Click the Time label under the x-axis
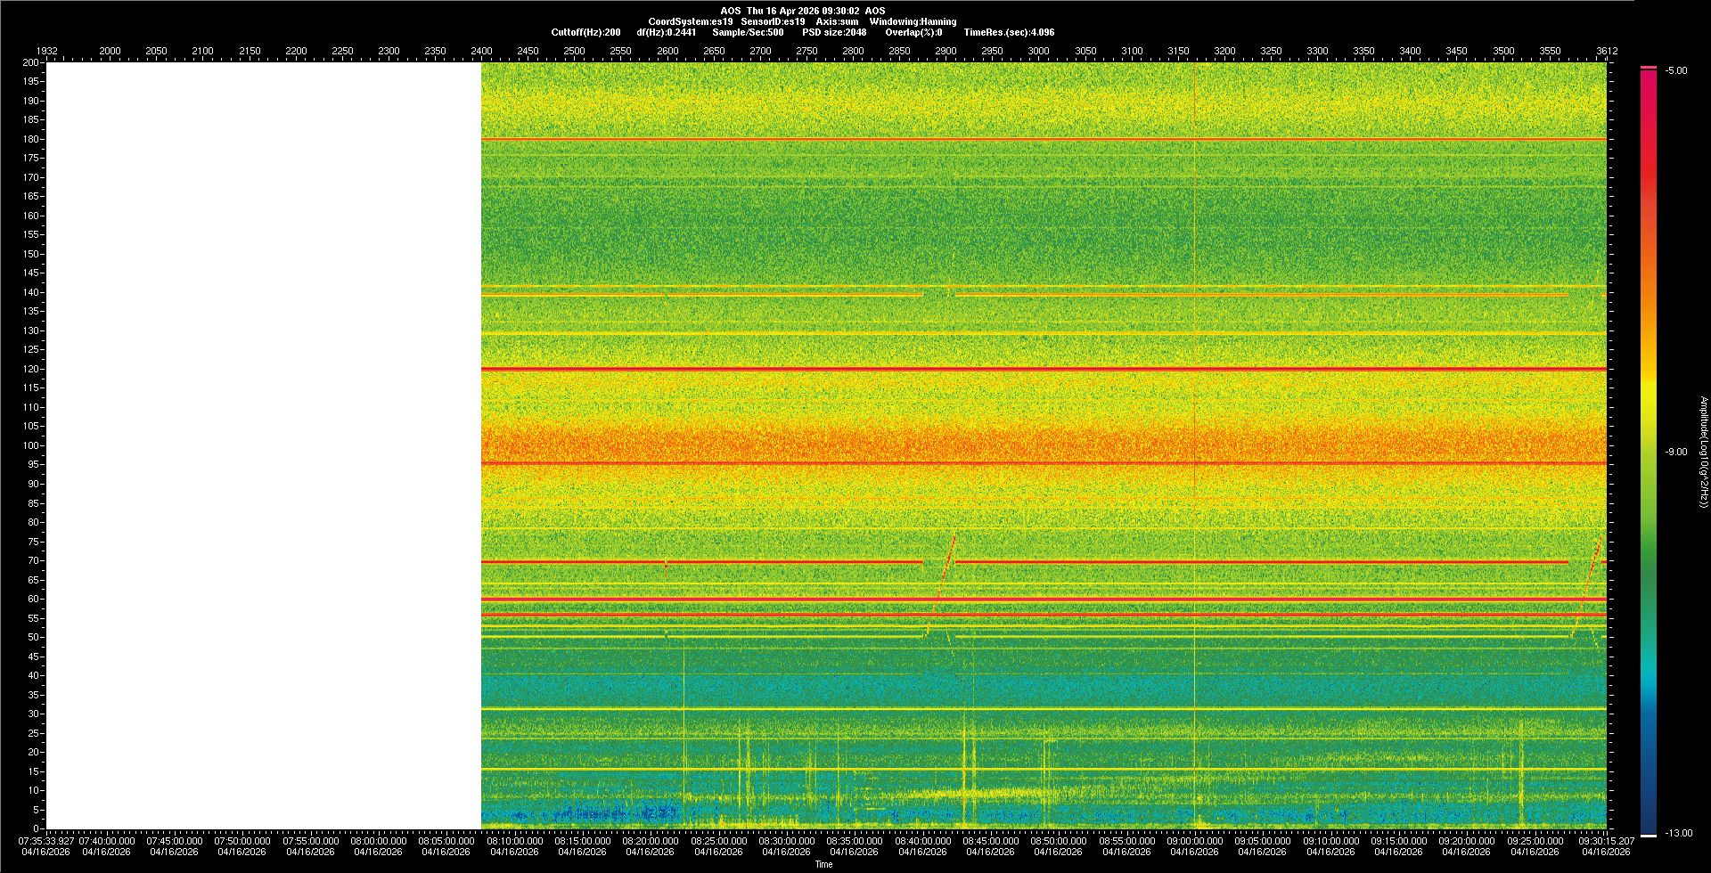 click(823, 864)
